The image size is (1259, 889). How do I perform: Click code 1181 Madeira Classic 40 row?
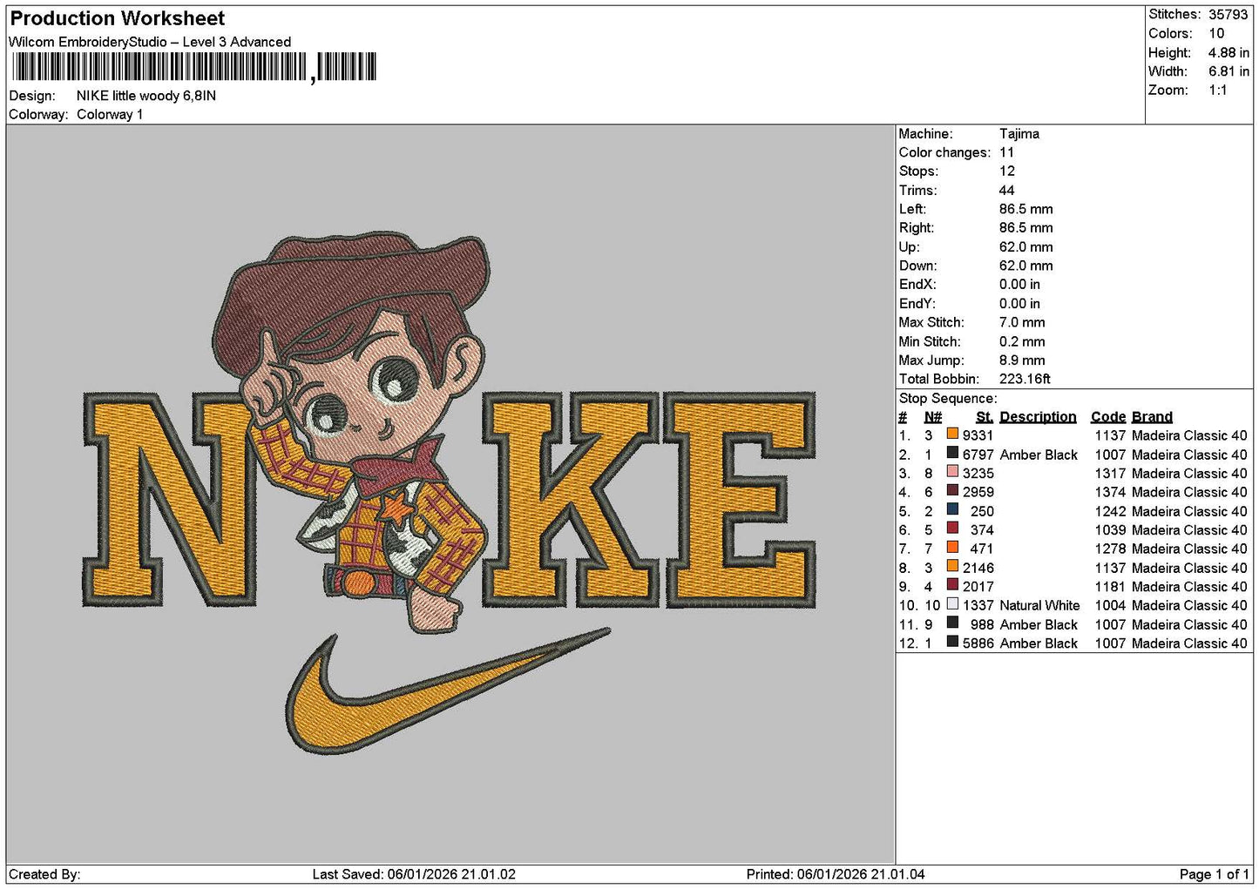[x=1075, y=587]
